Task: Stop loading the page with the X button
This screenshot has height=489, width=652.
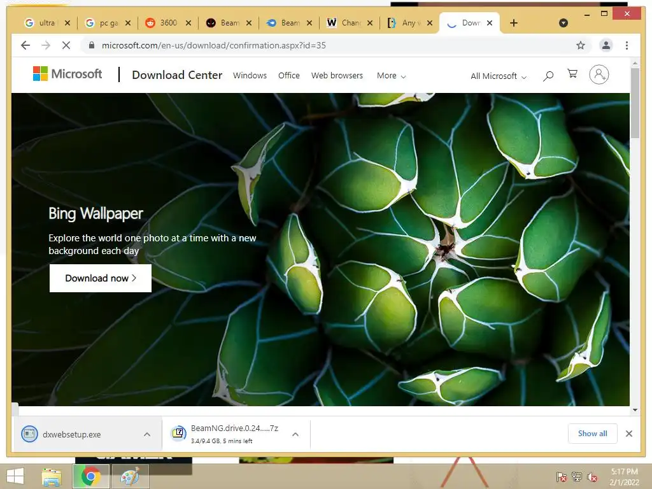Action: point(66,45)
